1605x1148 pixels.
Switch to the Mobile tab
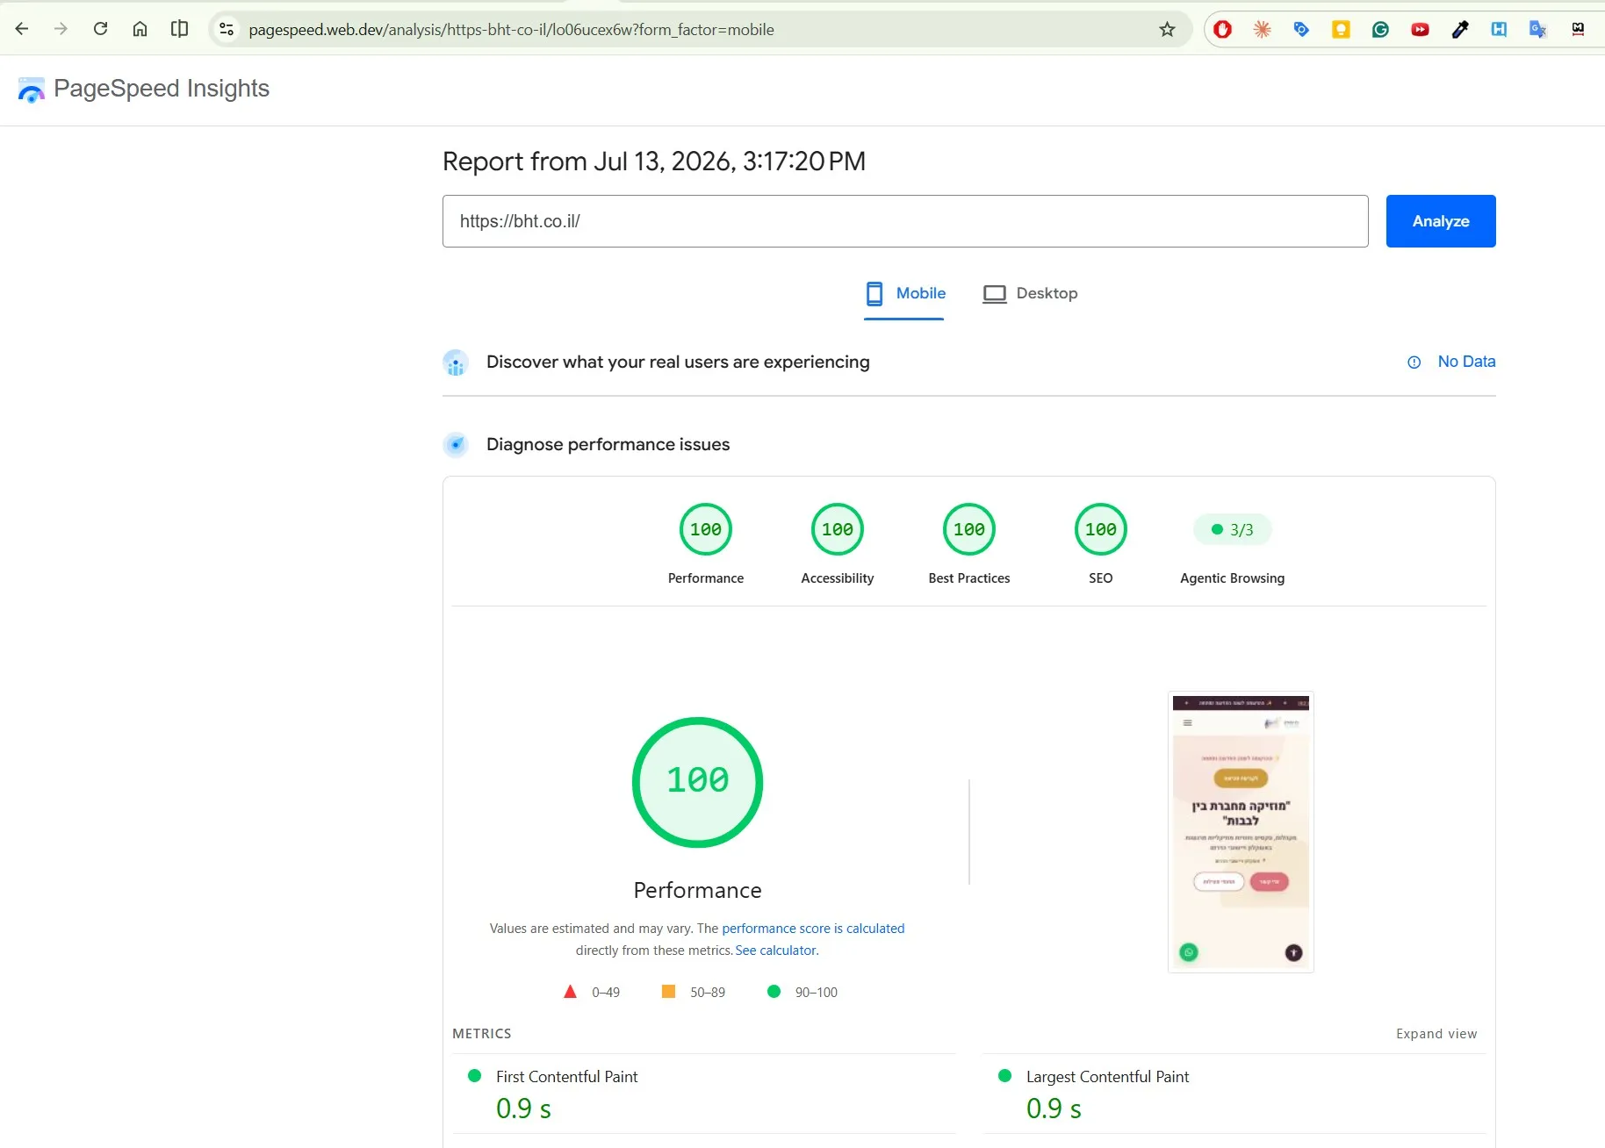pyautogui.click(x=904, y=293)
